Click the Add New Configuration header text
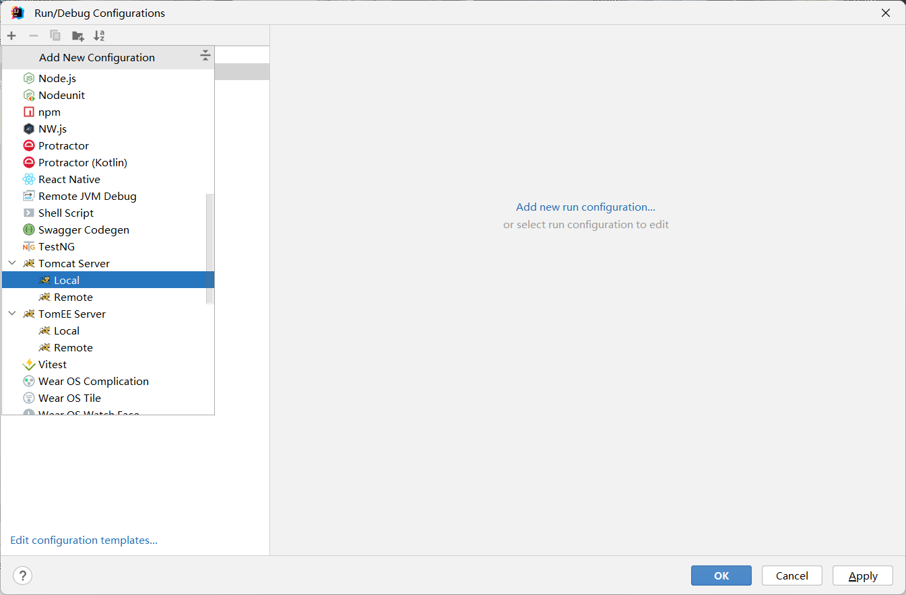The width and height of the screenshot is (906, 595). click(x=97, y=57)
